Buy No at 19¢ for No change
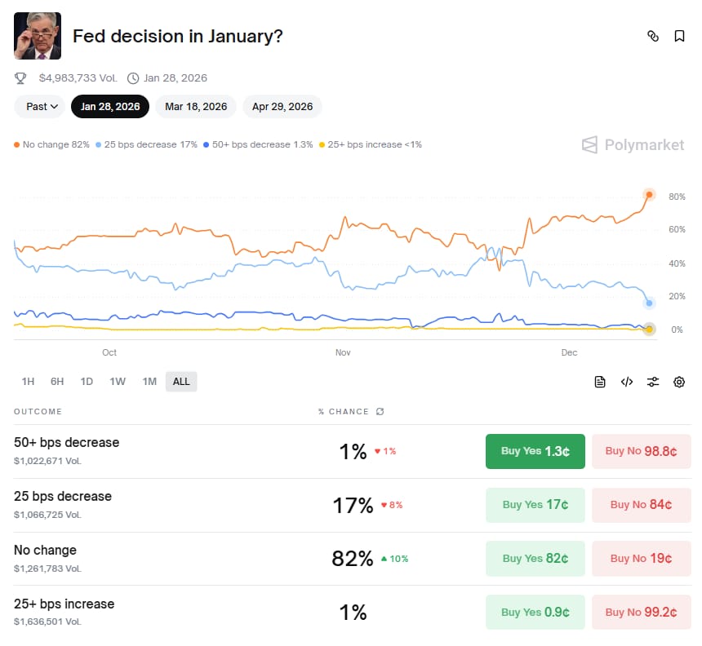Image resolution: width=702 pixels, height=646 pixels. click(641, 559)
